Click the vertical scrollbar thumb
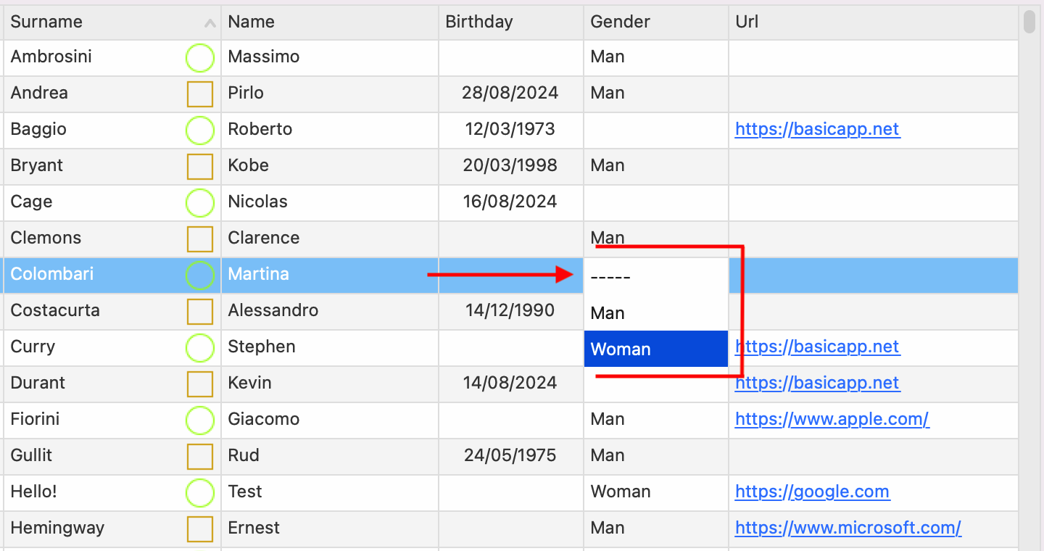The height and width of the screenshot is (551, 1044). pos(1029,22)
